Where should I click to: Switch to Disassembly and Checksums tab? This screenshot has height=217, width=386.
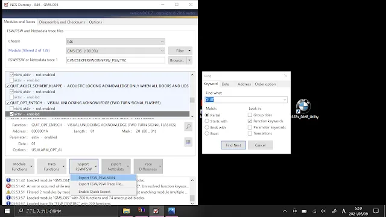tap(62, 22)
